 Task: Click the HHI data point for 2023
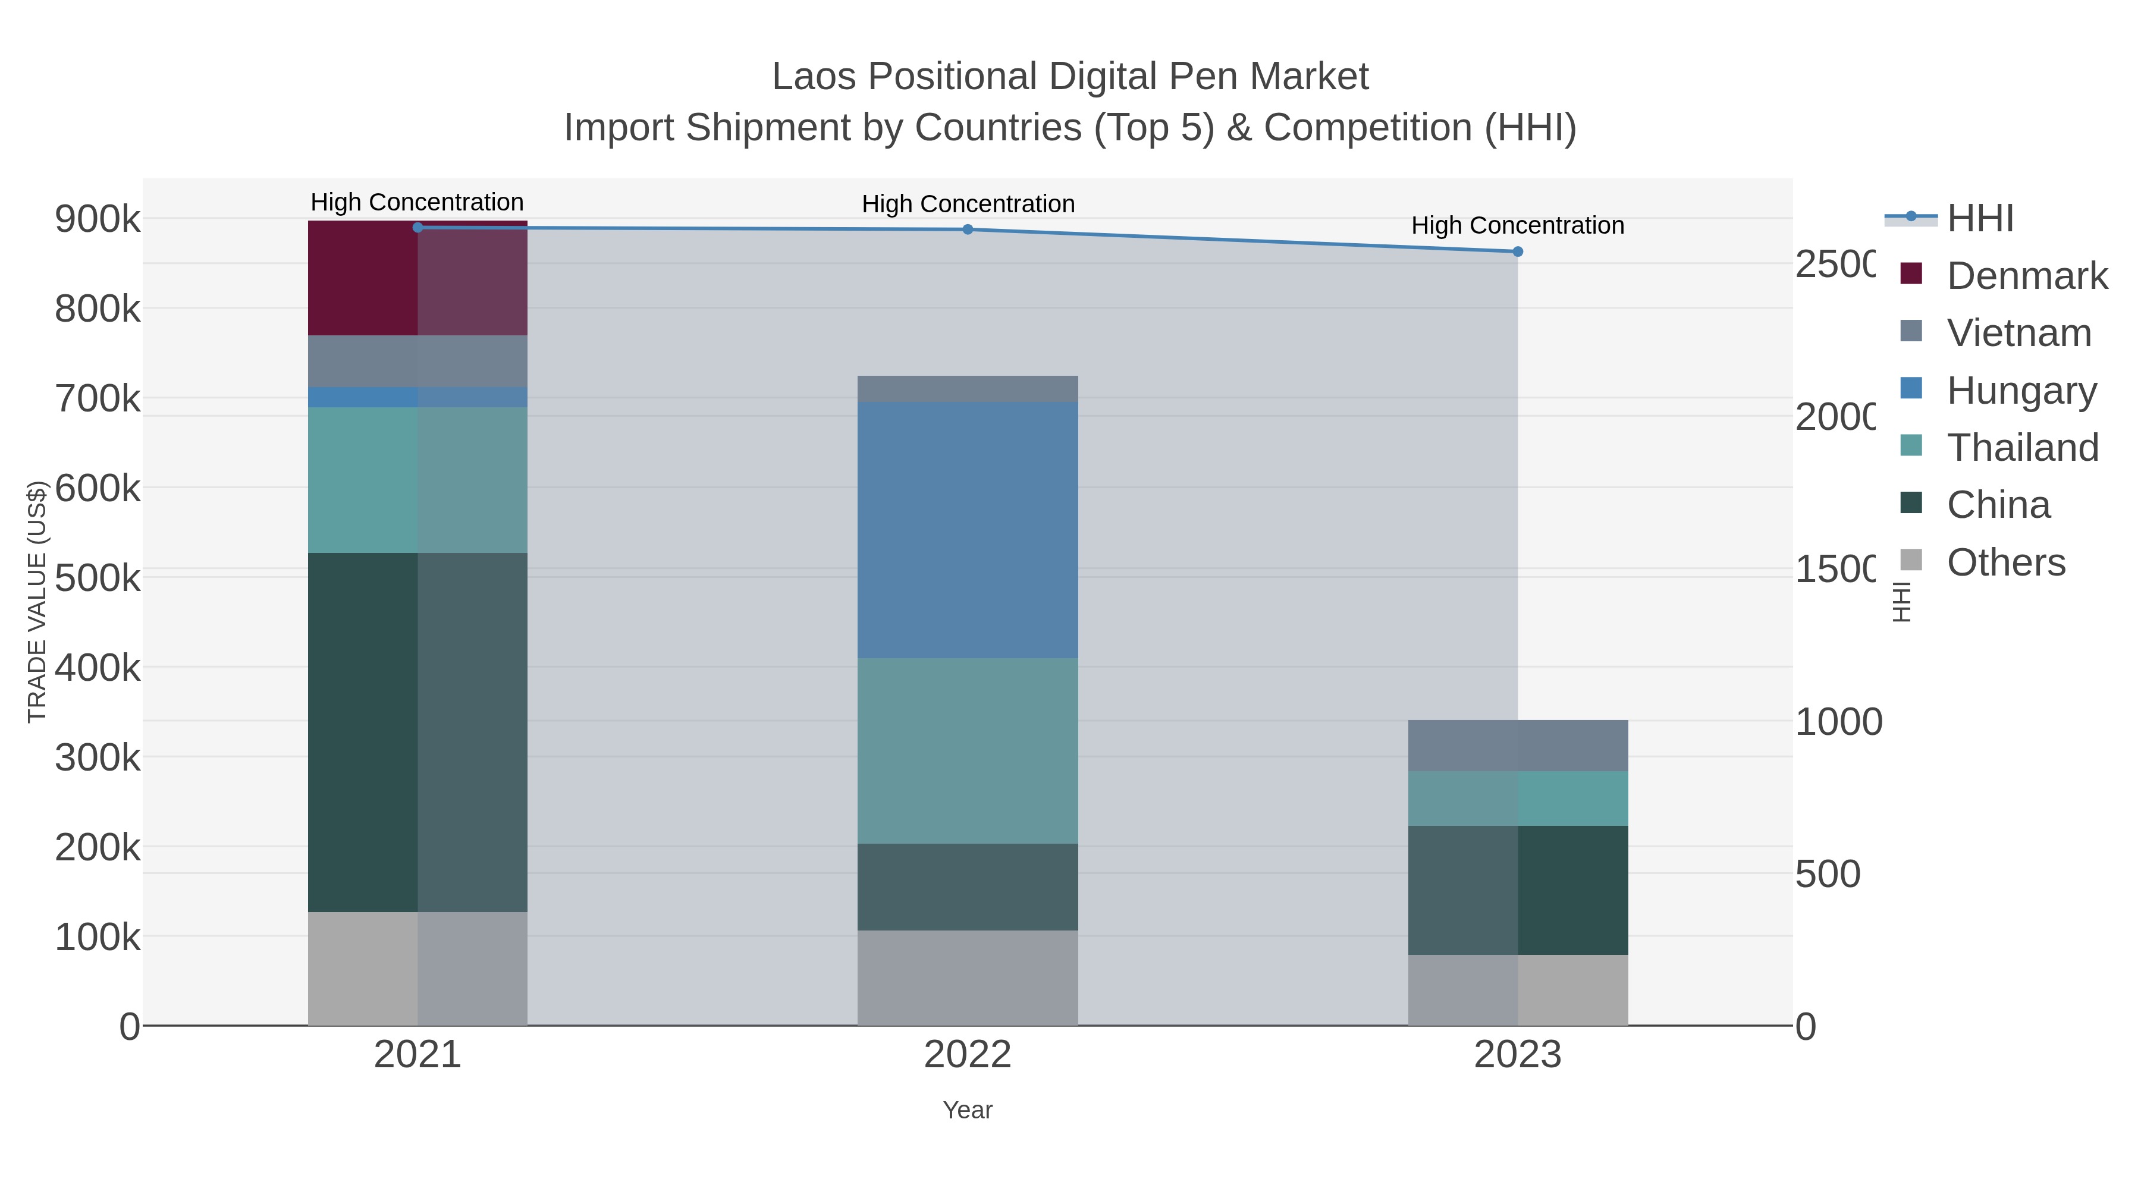click(1518, 252)
